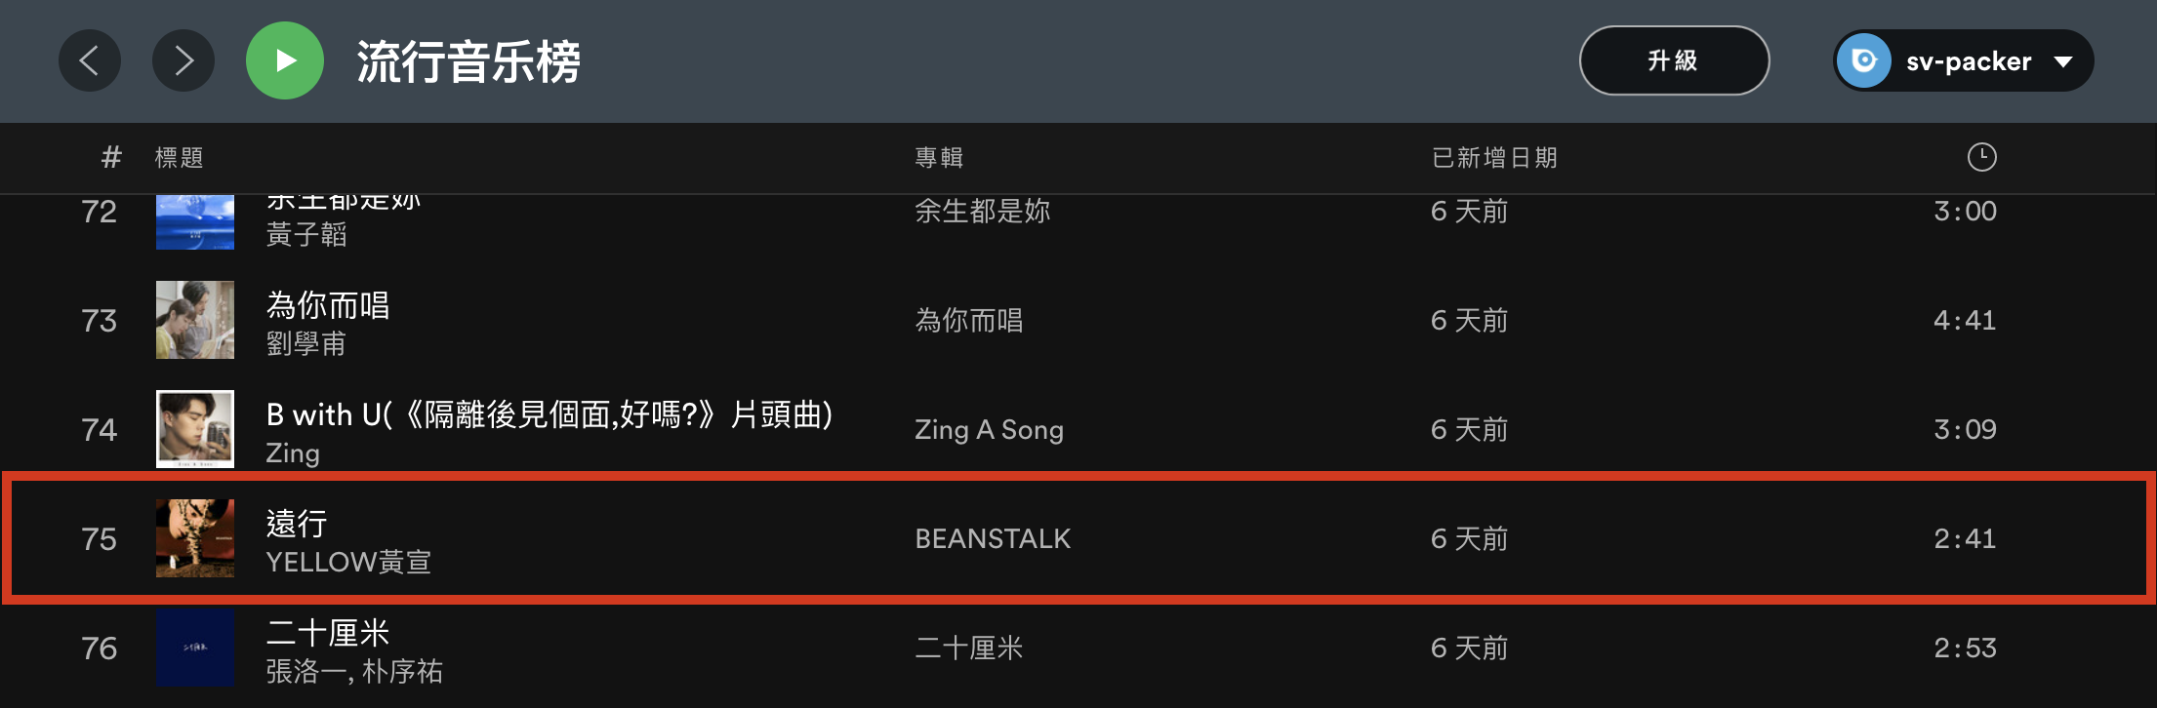2157x708 pixels.
Task: Open artist link YELLOW黃宣
Action: point(348,563)
